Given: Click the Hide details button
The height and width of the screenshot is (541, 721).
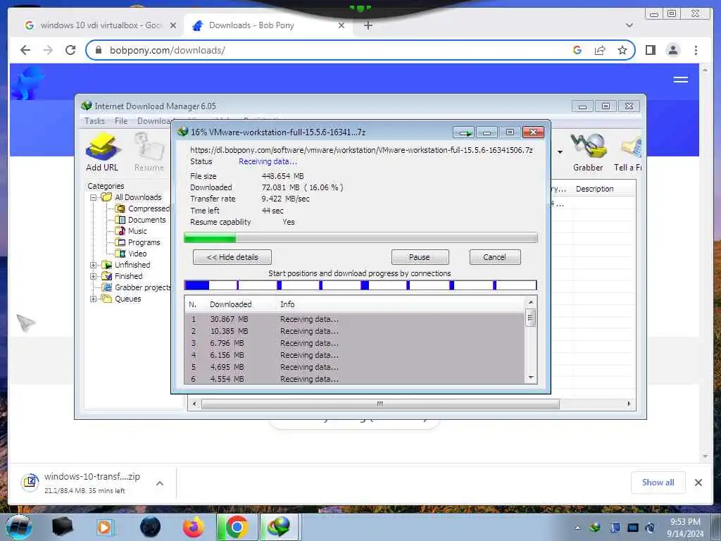Looking at the screenshot, I should [232, 257].
